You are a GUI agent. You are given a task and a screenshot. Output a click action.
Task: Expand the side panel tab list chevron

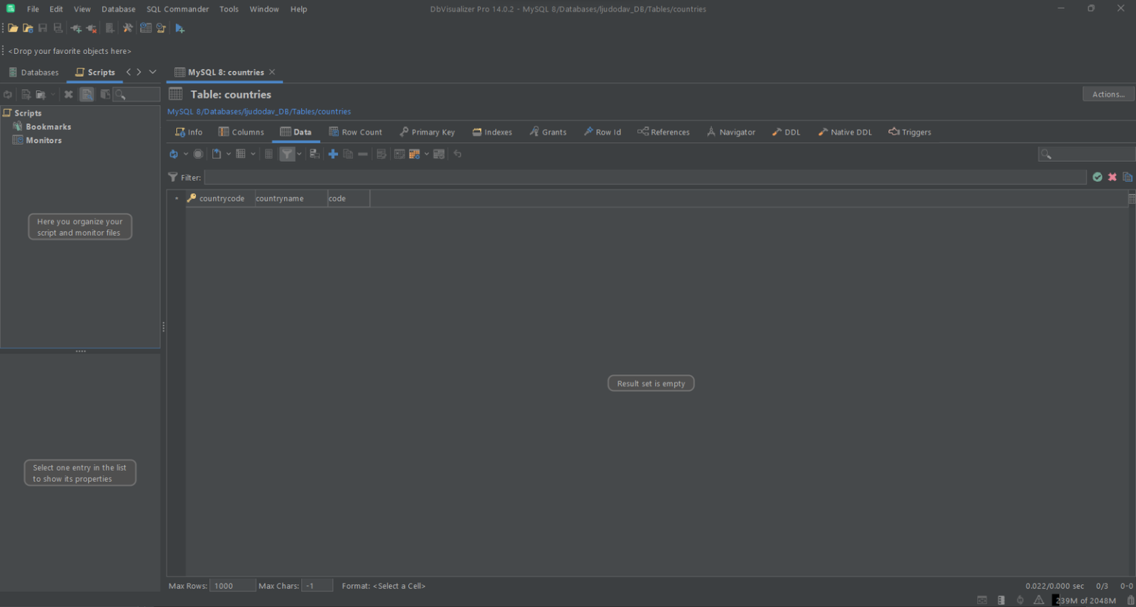153,72
